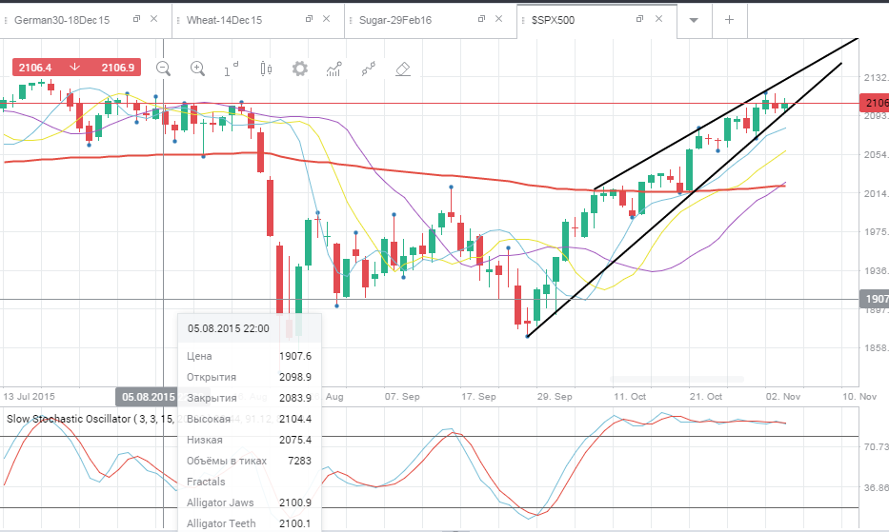Open chart settings gear
Image resolution: width=889 pixels, height=532 pixels.
tap(300, 69)
